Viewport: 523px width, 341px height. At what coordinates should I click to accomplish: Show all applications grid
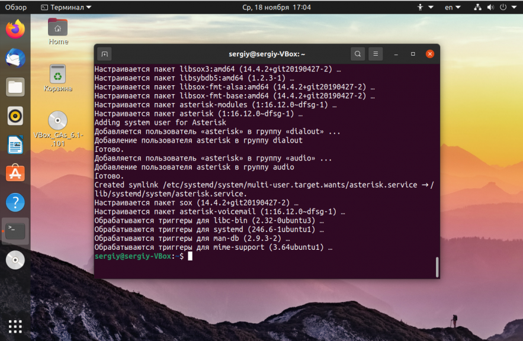pos(15,326)
